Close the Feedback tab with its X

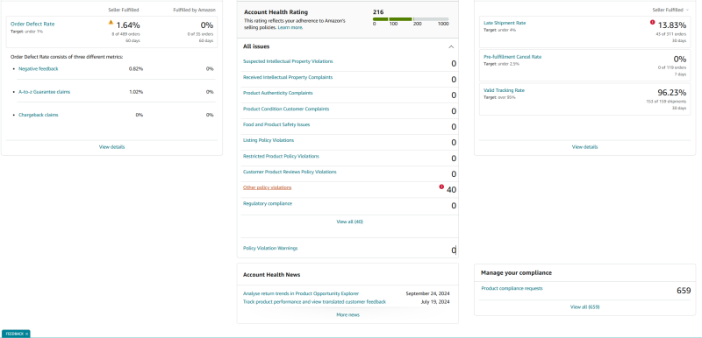point(26,334)
